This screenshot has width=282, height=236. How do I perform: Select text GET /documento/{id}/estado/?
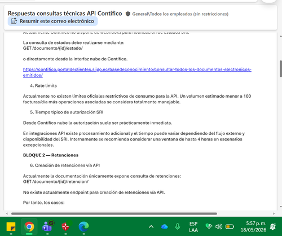(53, 48)
